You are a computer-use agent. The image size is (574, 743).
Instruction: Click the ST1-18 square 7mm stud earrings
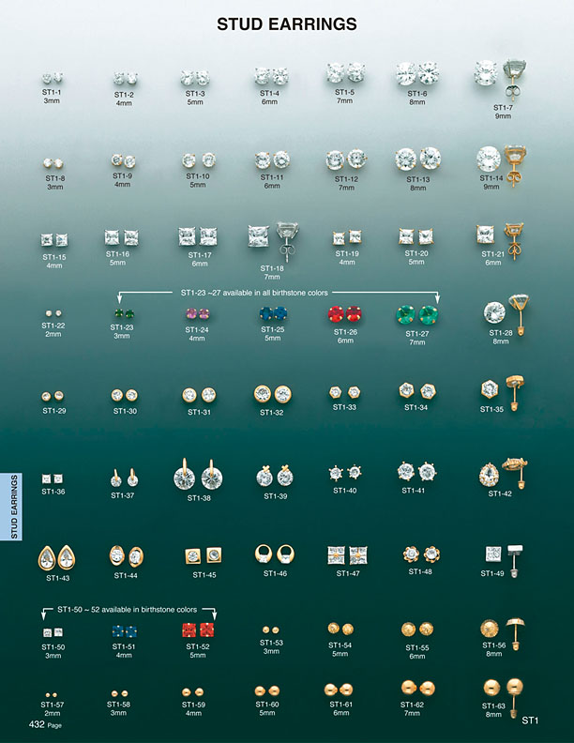[x=271, y=235]
